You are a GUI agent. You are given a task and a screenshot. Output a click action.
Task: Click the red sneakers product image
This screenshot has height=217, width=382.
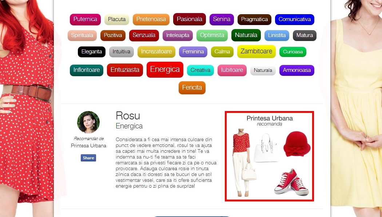click(x=292, y=181)
